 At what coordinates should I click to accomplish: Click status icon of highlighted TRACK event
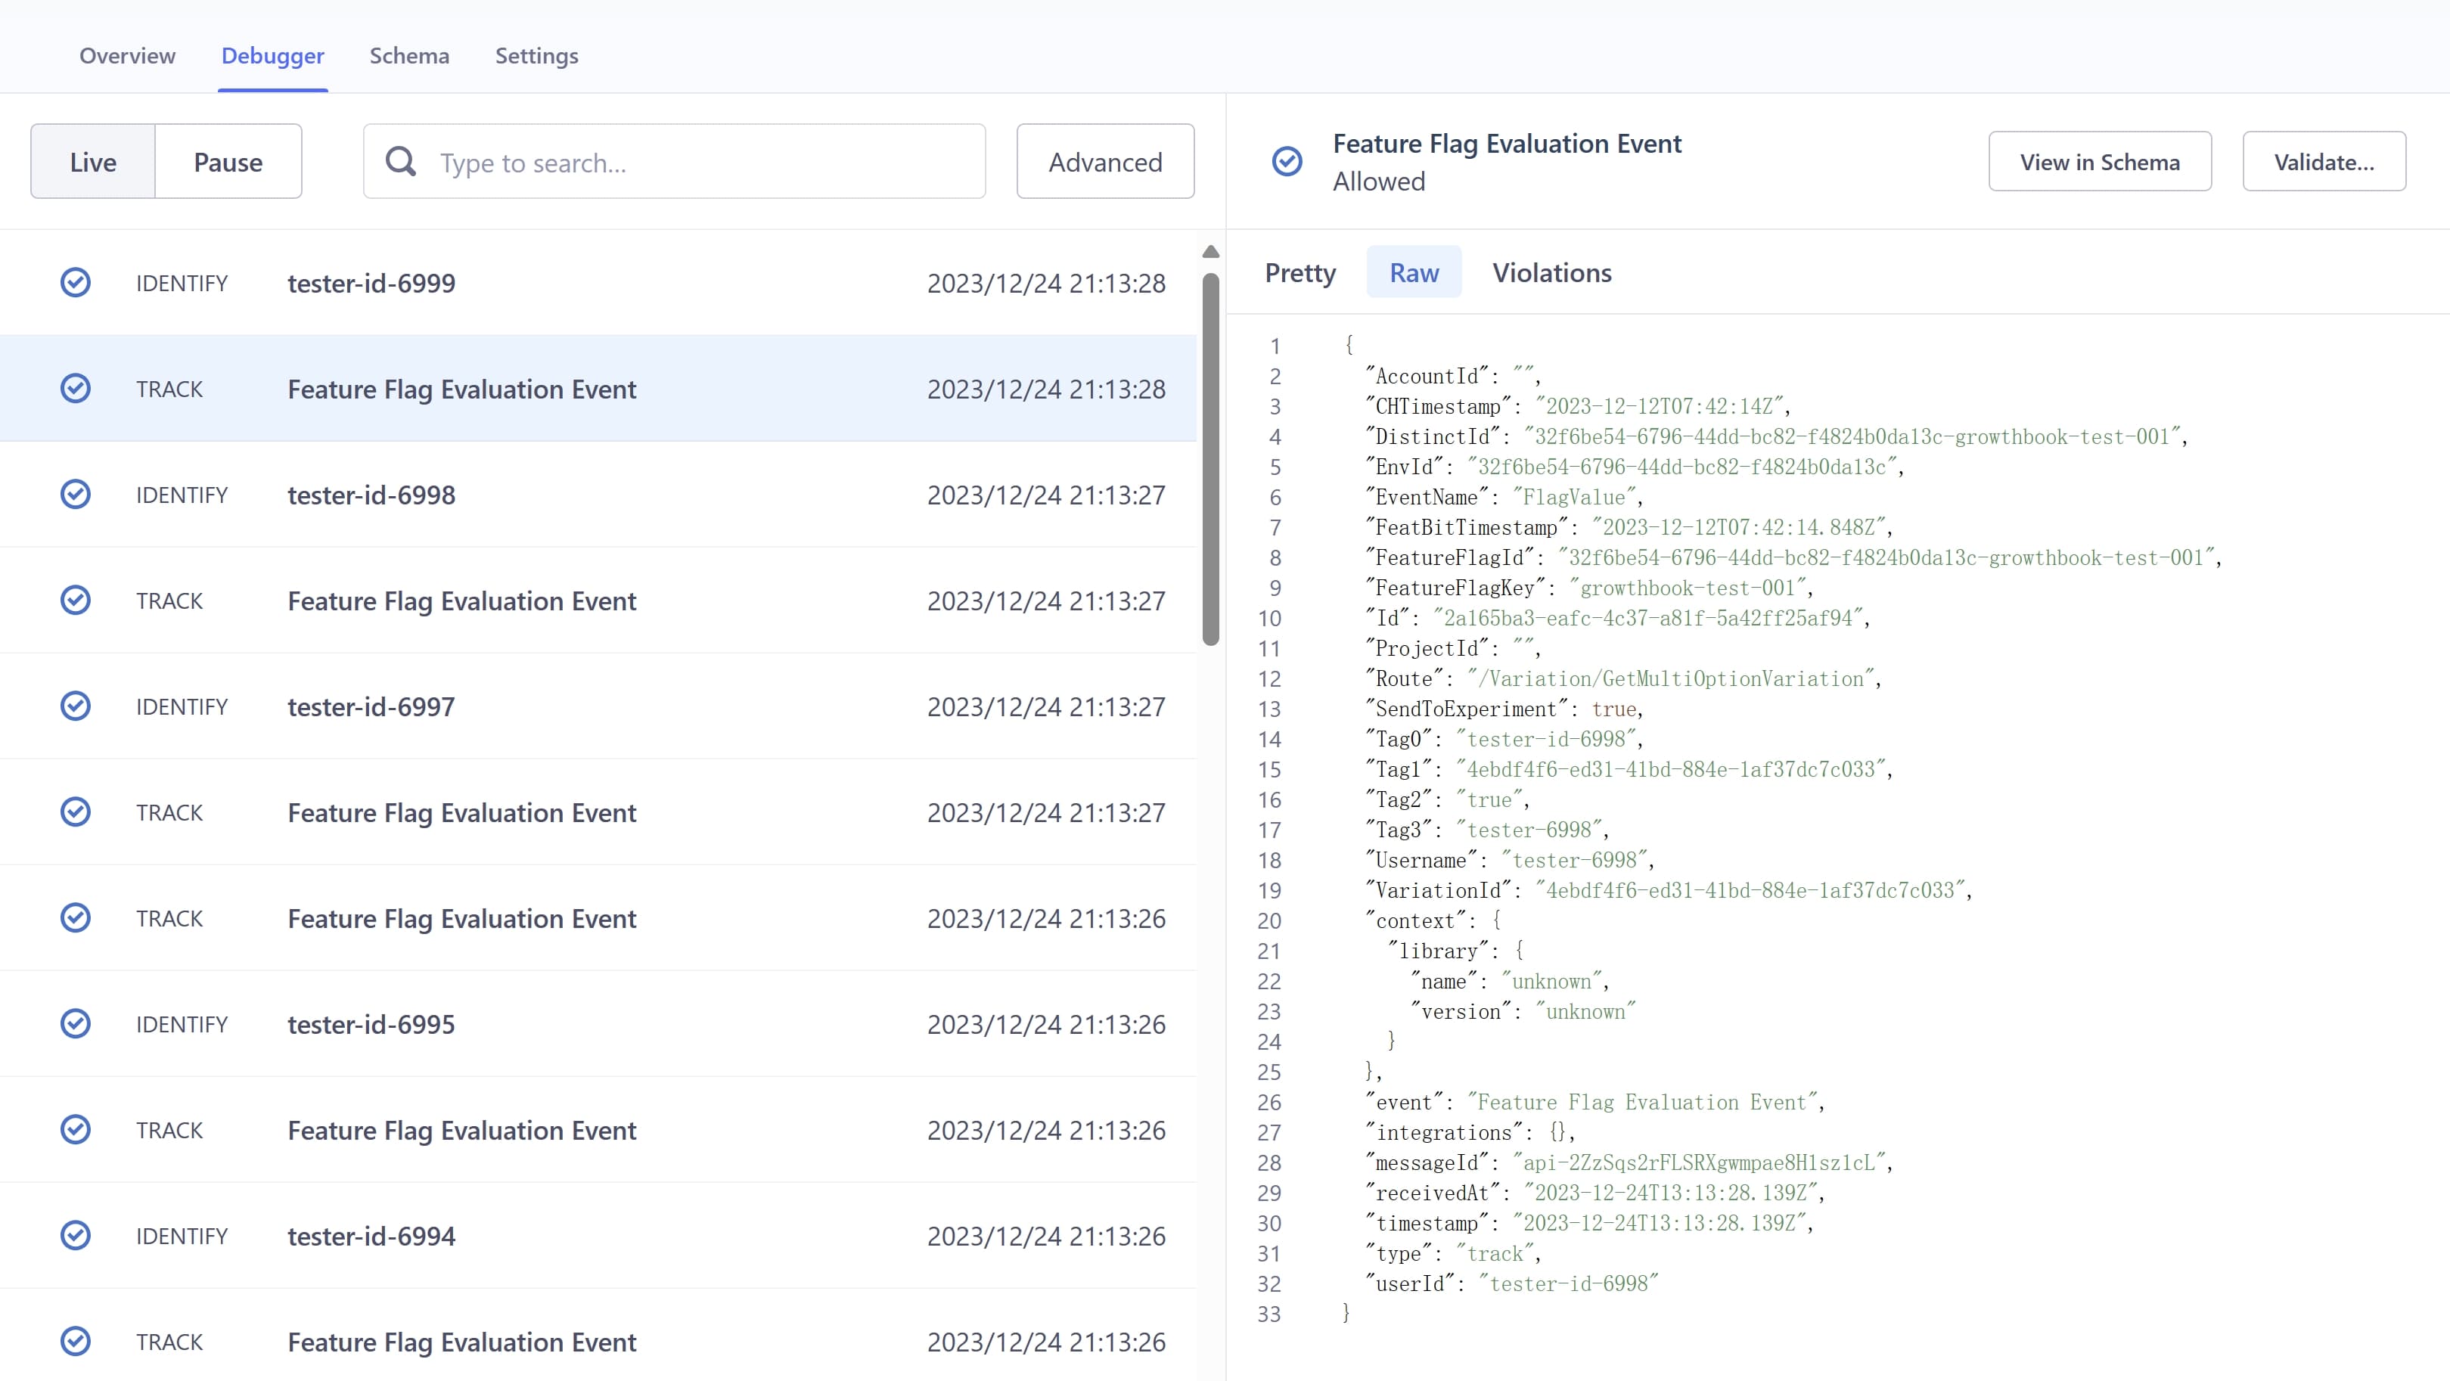coord(75,389)
